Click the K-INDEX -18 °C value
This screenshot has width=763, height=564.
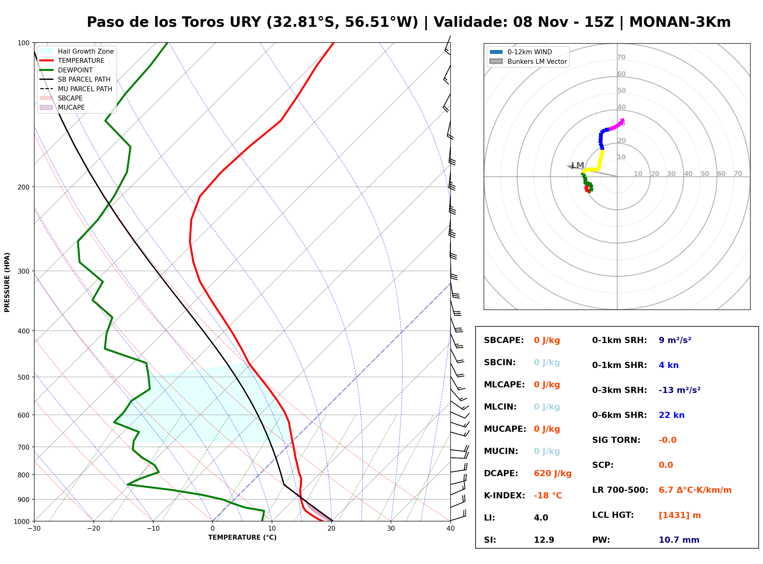pyautogui.click(x=548, y=496)
